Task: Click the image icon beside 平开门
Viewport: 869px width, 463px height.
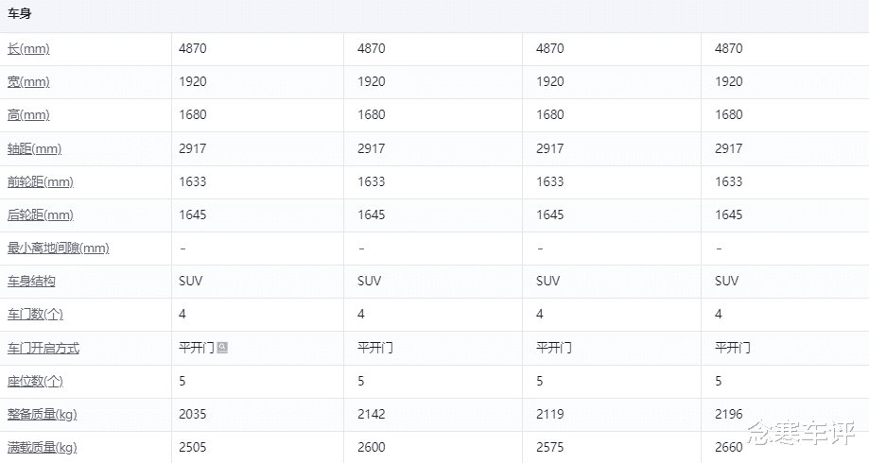Action: [x=222, y=348]
